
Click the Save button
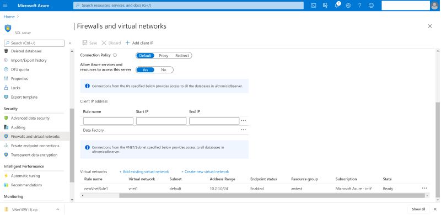(x=90, y=43)
